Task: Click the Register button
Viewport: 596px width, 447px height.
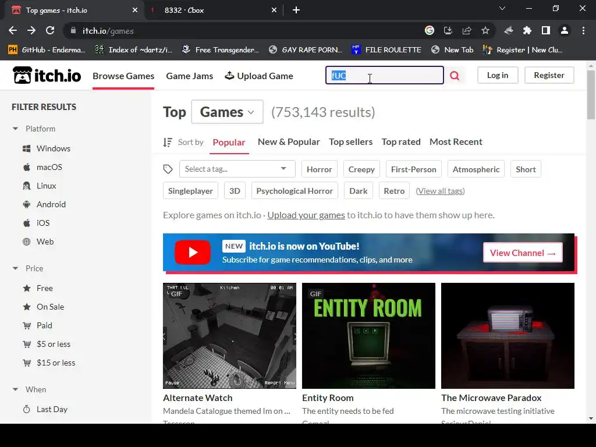Action: pyautogui.click(x=549, y=75)
